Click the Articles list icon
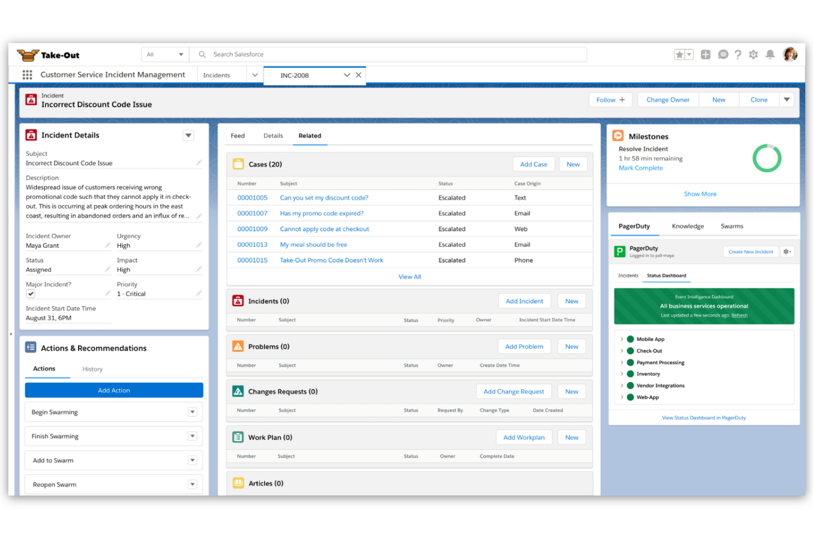Viewport: 813px width, 542px height. click(x=238, y=483)
